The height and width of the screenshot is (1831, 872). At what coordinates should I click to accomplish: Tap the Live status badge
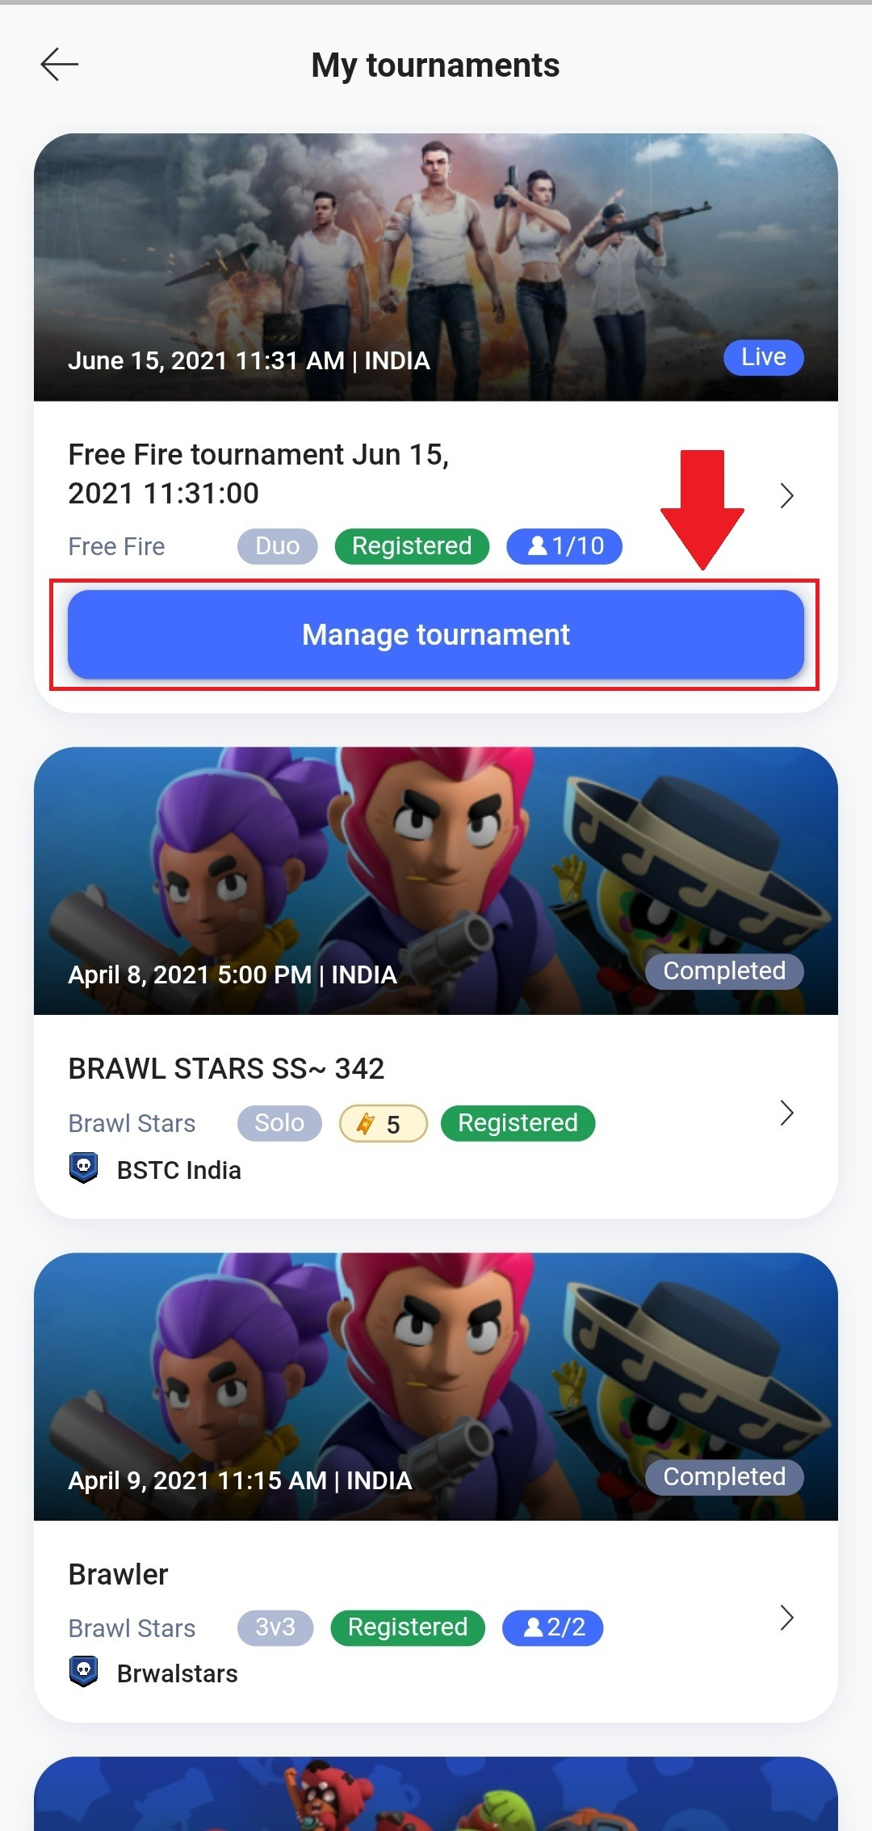pyautogui.click(x=763, y=357)
